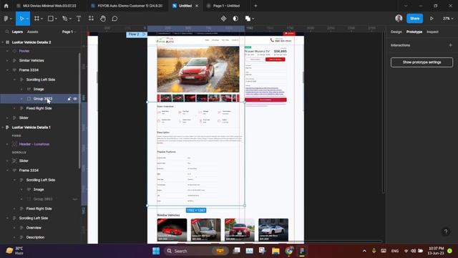Select the Header - Luxurious layer row
Screen dimensions: 458x258
coord(40,144)
